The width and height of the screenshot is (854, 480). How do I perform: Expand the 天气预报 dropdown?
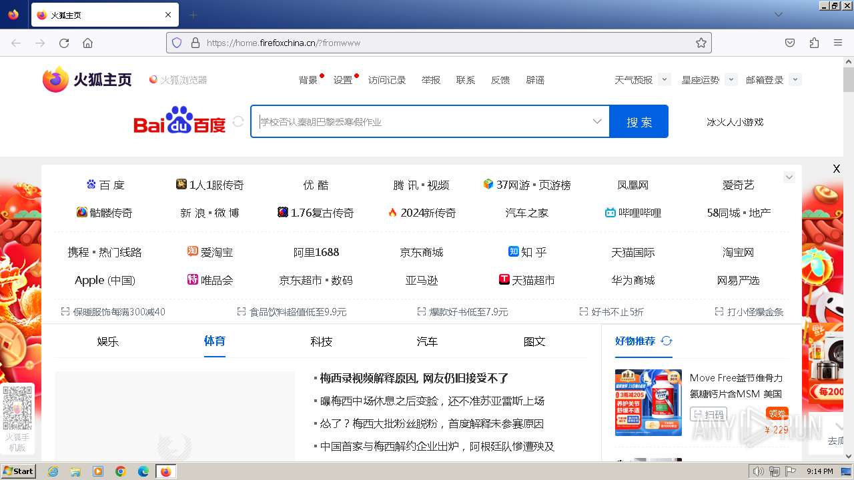click(664, 79)
